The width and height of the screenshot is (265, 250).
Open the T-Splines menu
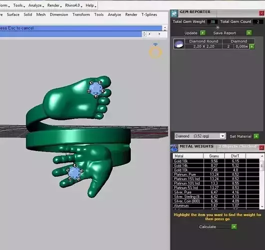[149, 14]
